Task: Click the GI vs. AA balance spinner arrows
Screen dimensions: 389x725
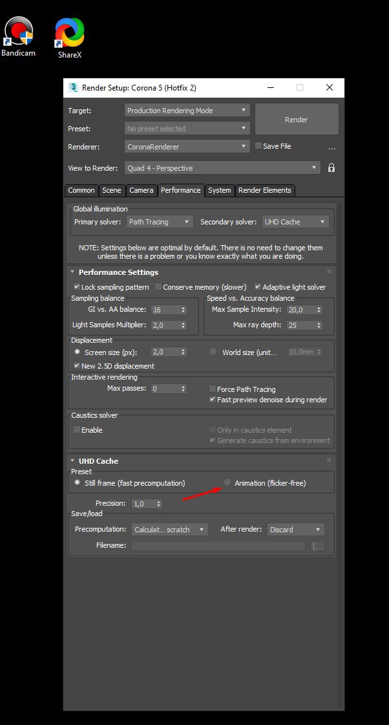Action: point(184,310)
